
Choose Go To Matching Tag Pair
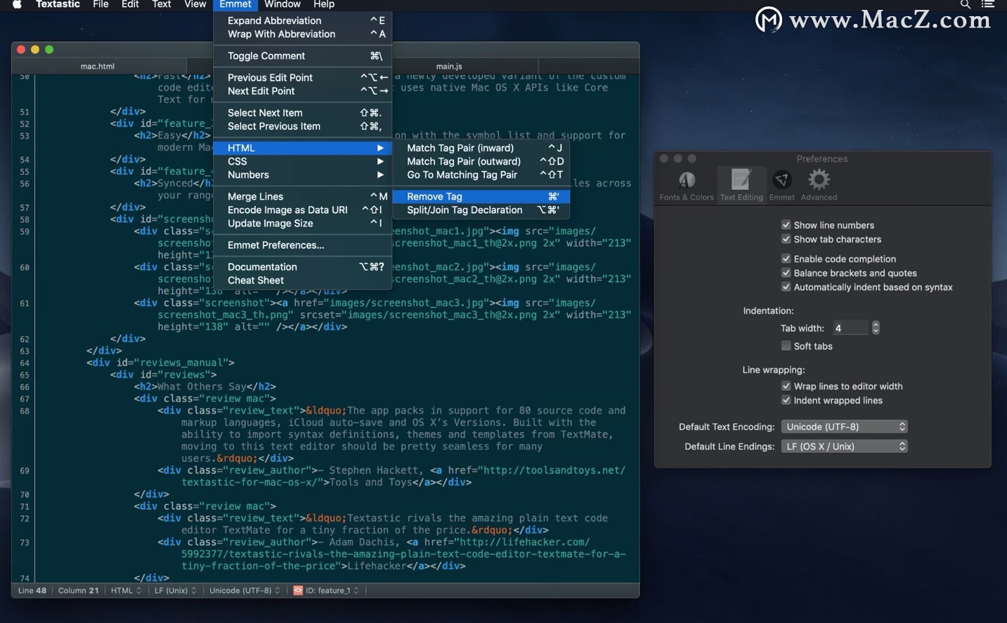point(481,175)
